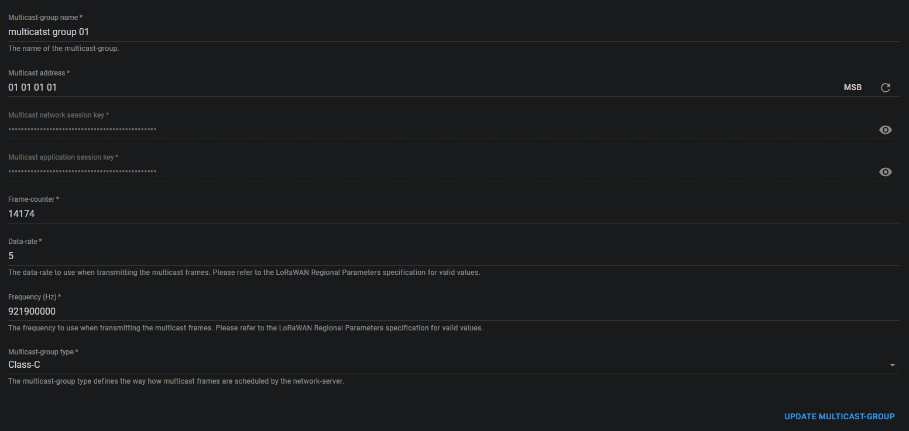Focus the Multicast network session key field
The width and height of the screenshot is (909, 431).
234,129
